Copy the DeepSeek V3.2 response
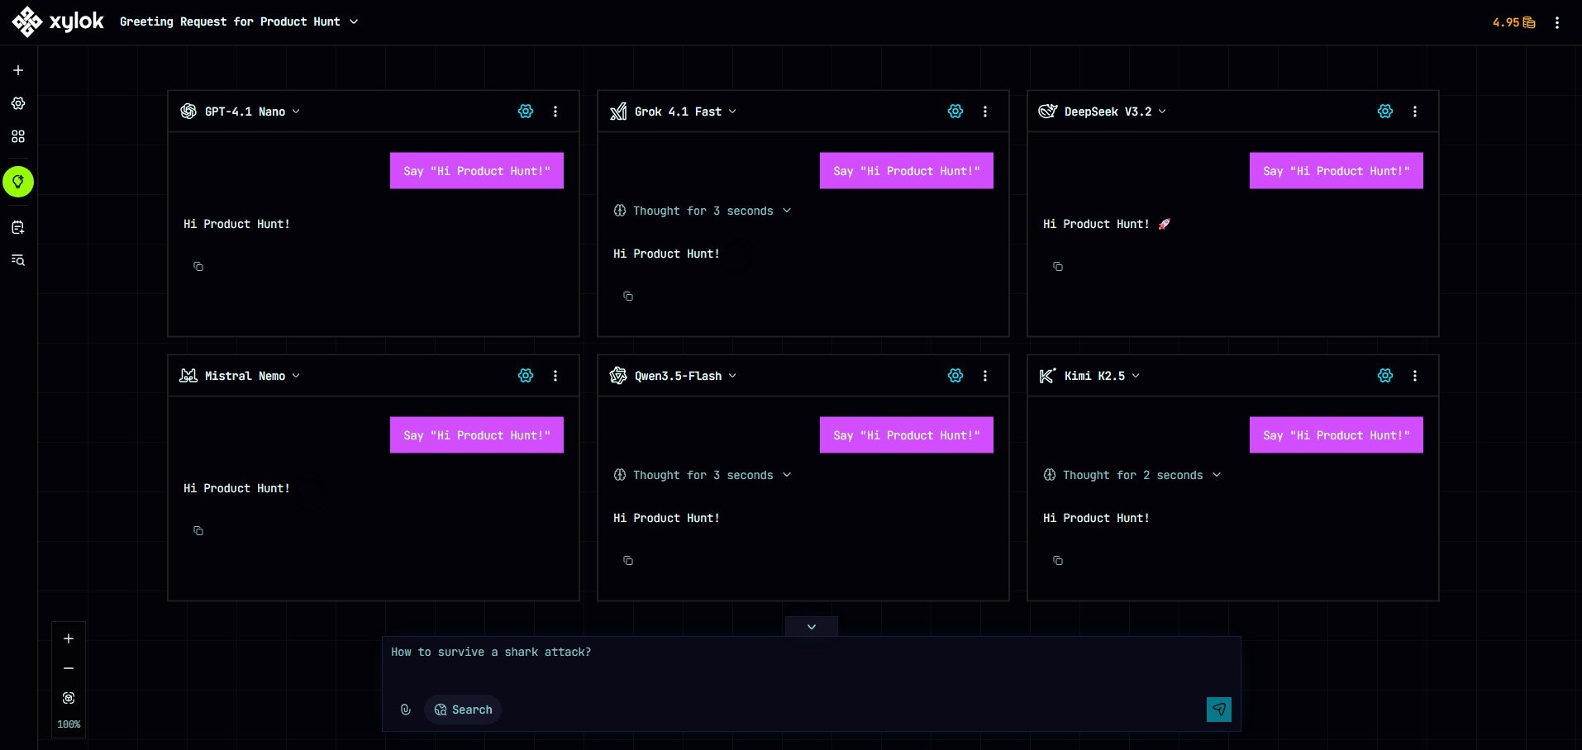This screenshot has width=1582, height=750. [1058, 267]
